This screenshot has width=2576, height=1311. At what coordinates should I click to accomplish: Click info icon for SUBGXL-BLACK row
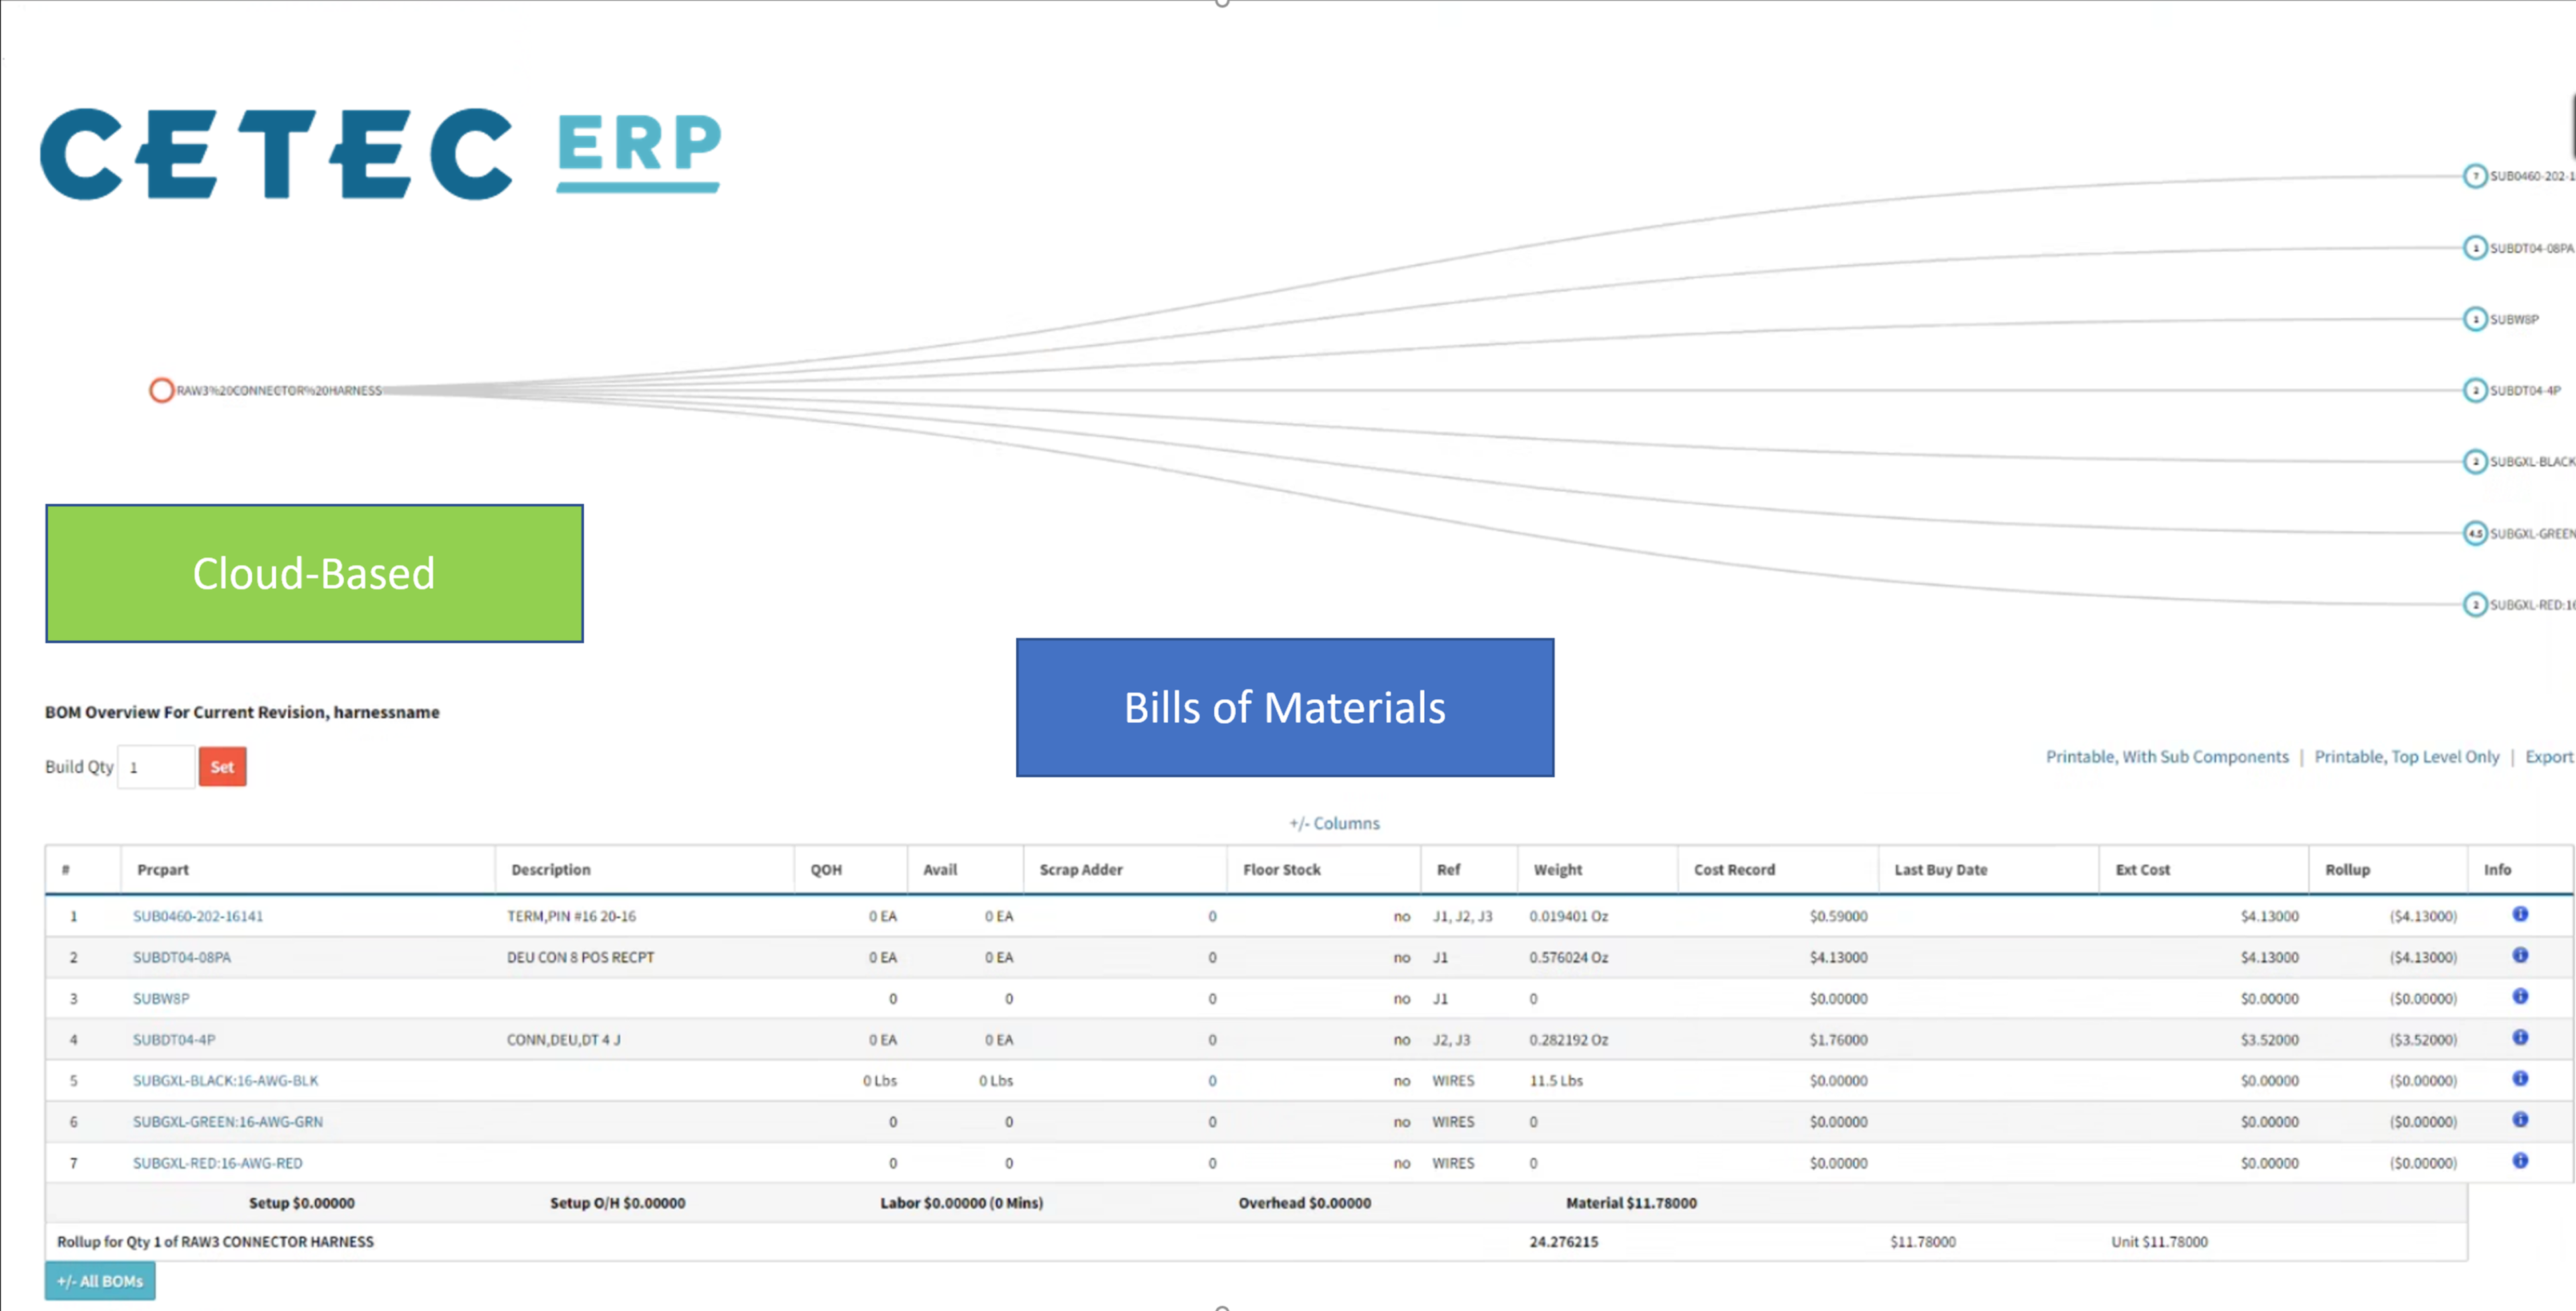[2520, 1078]
